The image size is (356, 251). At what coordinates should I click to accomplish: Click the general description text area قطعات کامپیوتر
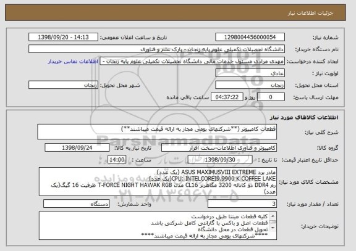157,132
